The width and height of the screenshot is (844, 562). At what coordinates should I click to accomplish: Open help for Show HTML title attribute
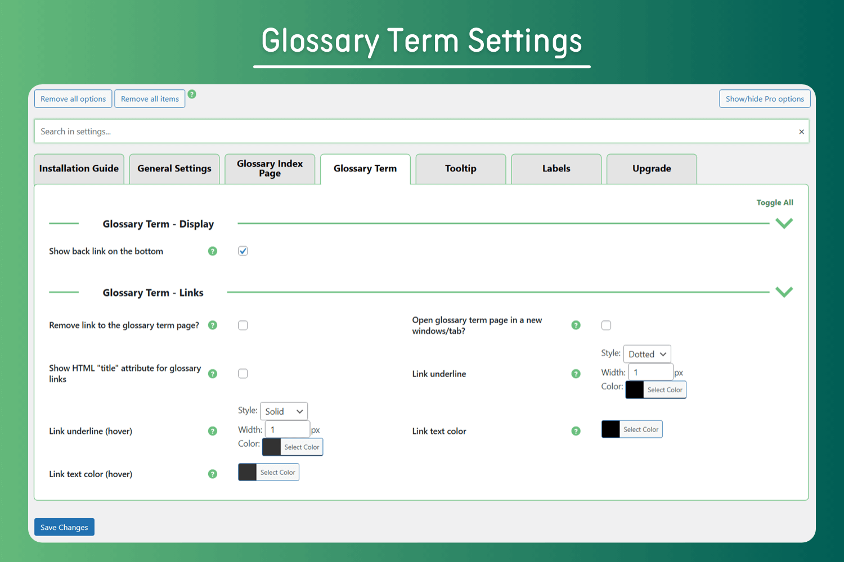pyautogui.click(x=213, y=374)
